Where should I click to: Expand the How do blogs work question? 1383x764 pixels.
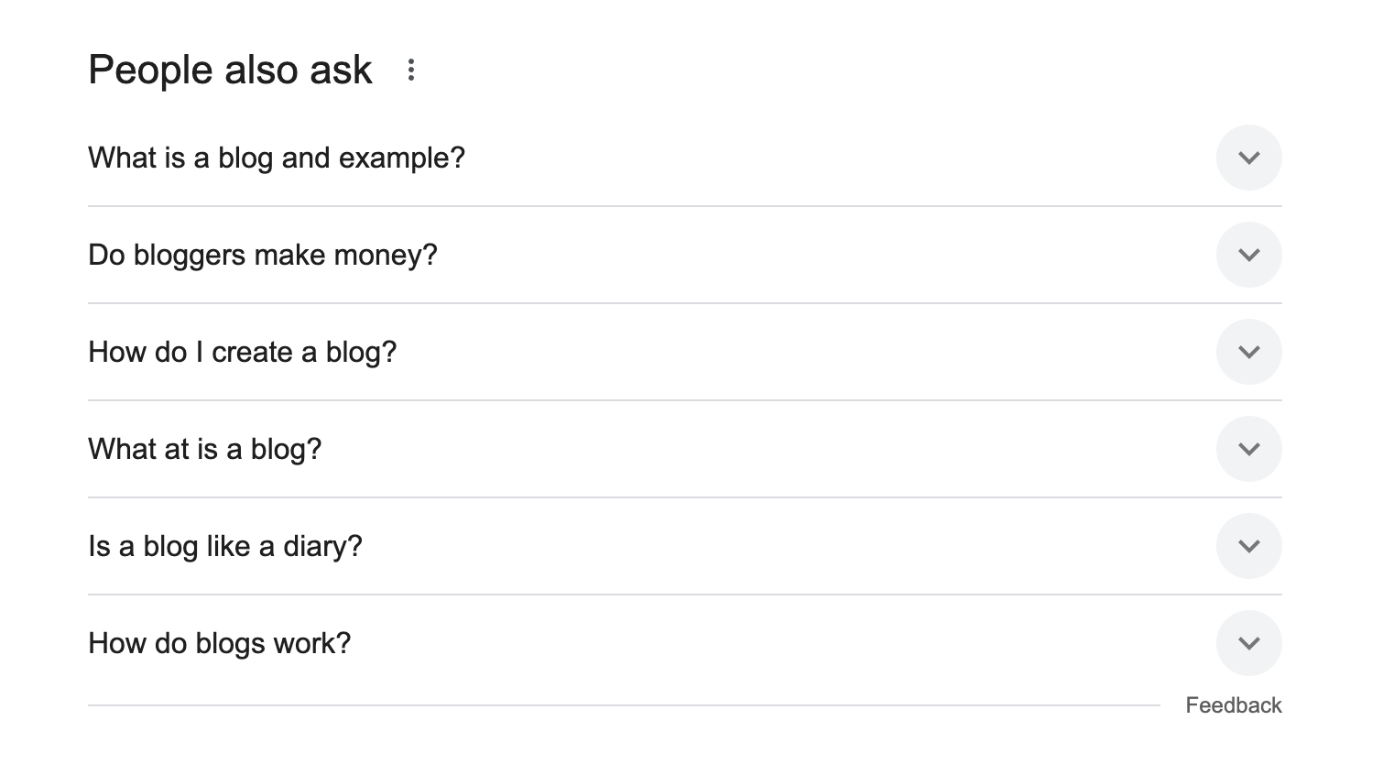(219, 643)
